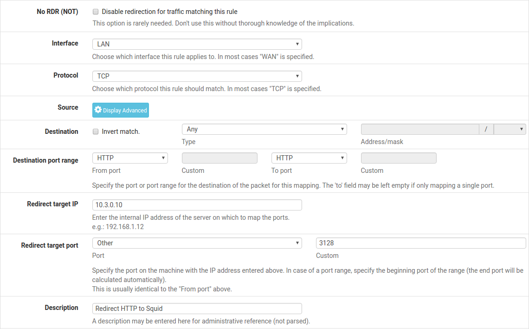Image resolution: width=529 pixels, height=329 pixels.
Task: Tick the Destination Invert match checkbox
Action: click(x=96, y=132)
